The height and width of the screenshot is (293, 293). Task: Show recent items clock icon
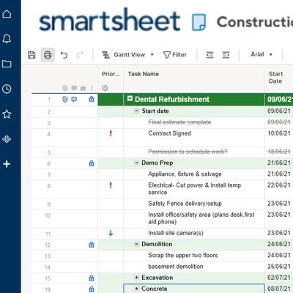click(x=7, y=89)
